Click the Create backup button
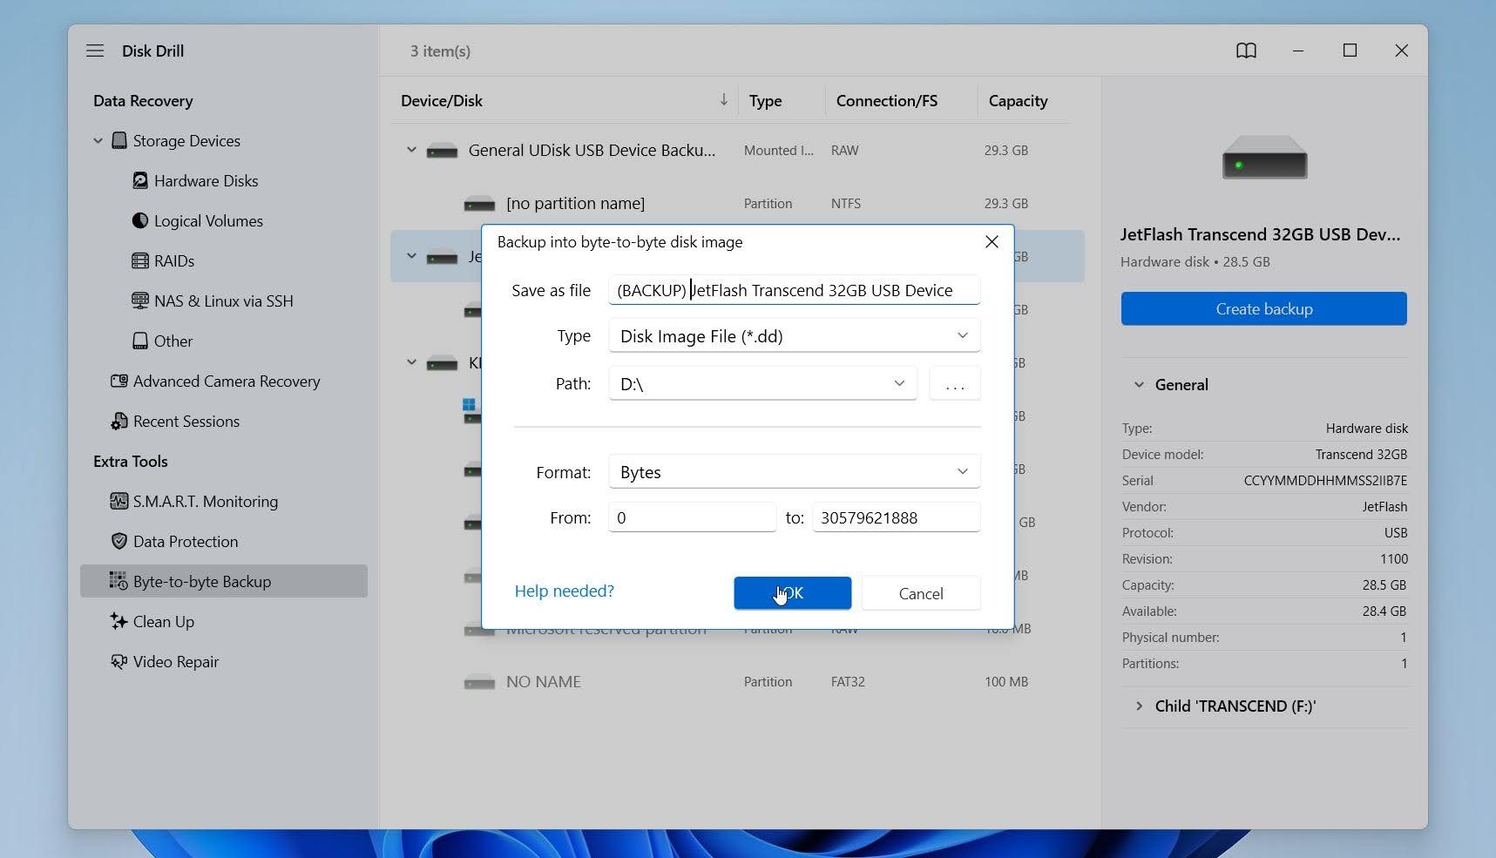The image size is (1496, 858). (x=1263, y=309)
